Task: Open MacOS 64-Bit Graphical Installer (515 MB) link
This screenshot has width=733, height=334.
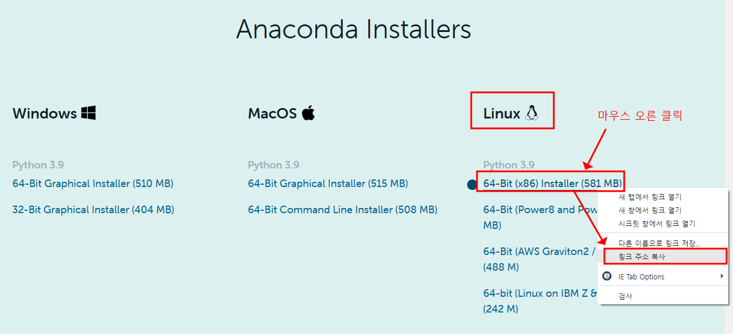Action: [328, 184]
